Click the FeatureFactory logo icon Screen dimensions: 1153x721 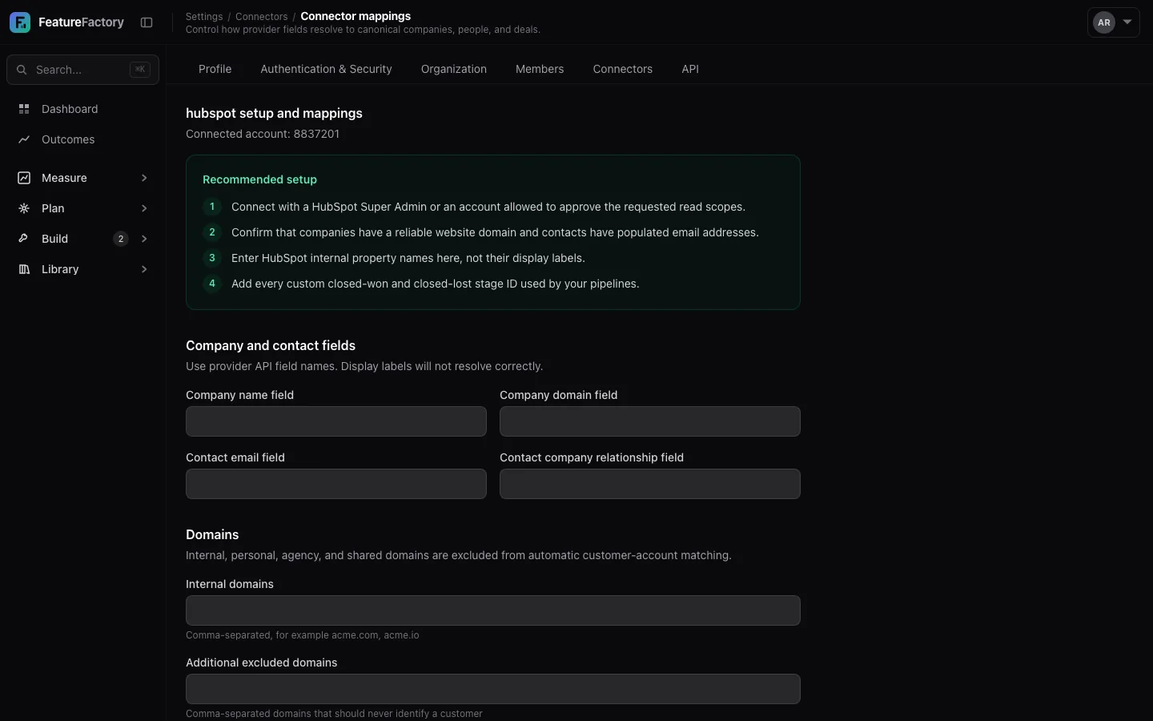coord(20,22)
